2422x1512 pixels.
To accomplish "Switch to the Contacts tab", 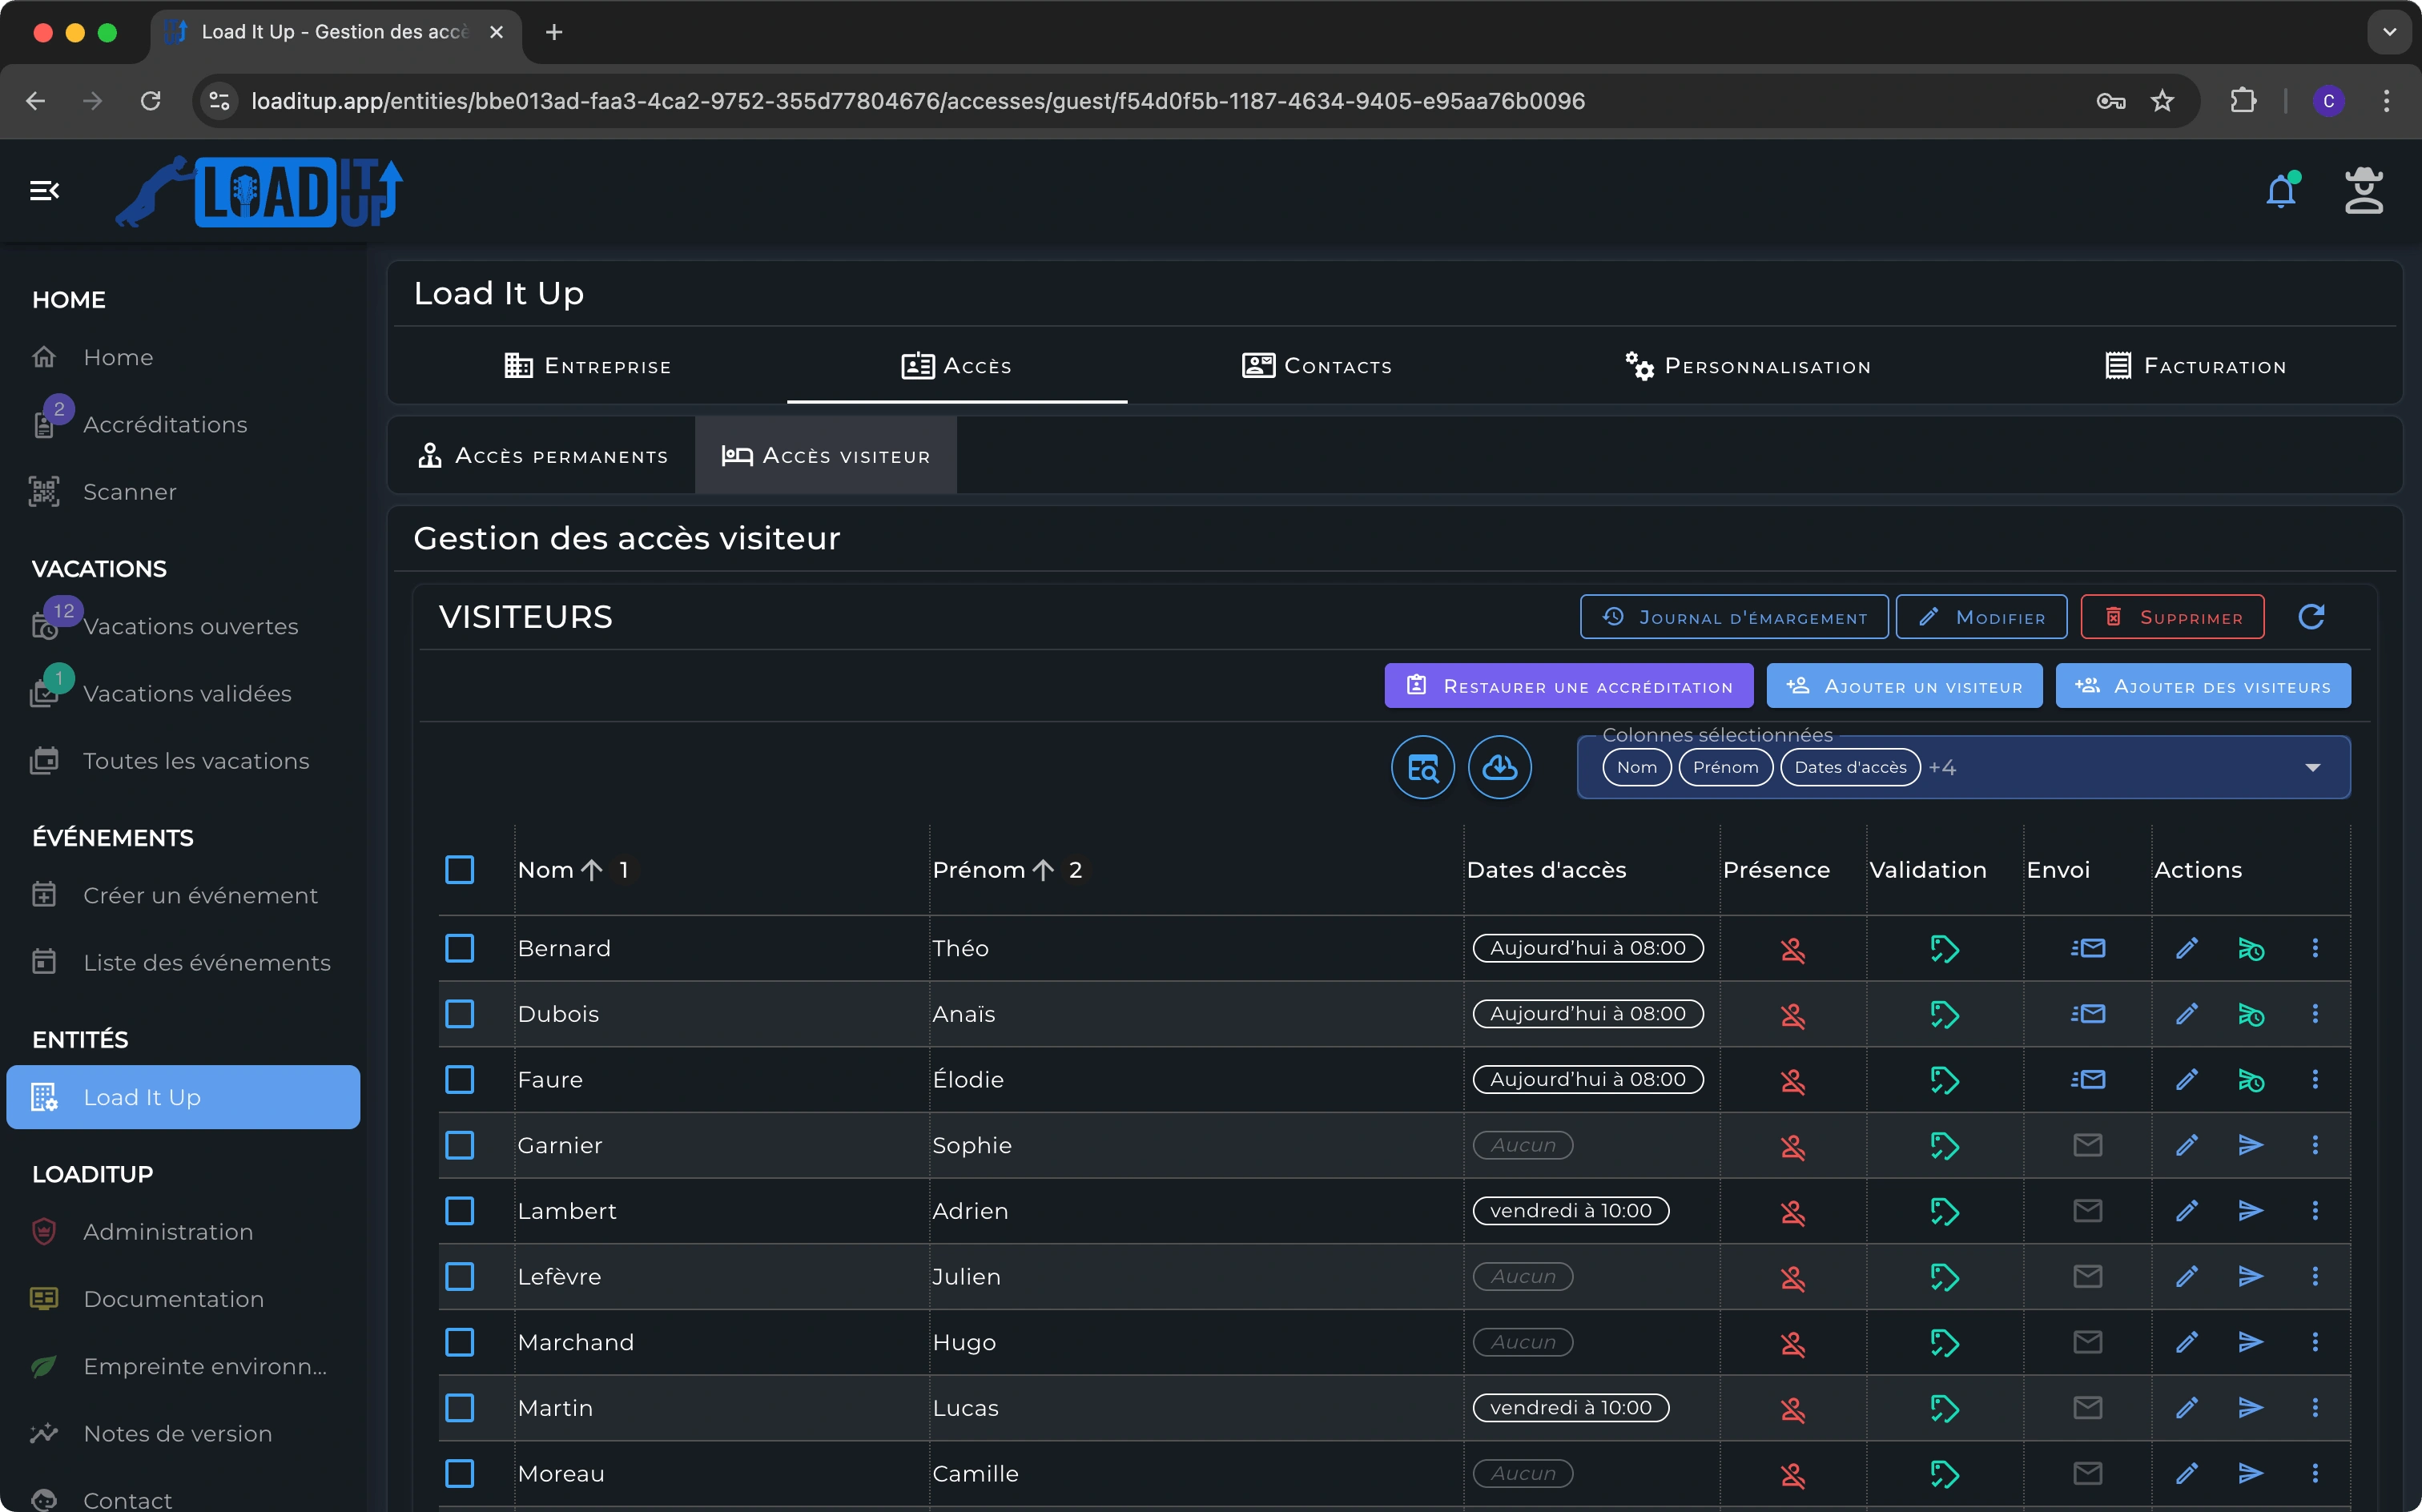I will tap(1316, 366).
